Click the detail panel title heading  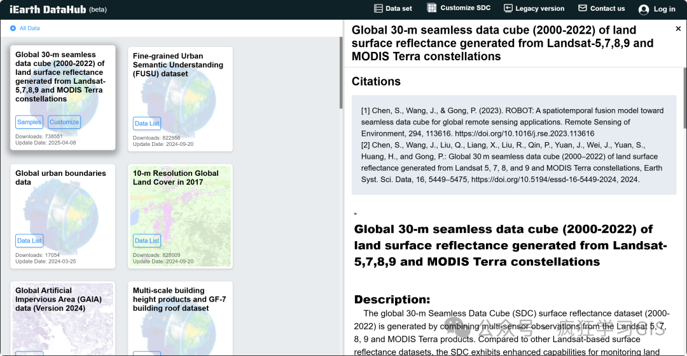pyautogui.click(x=503, y=43)
